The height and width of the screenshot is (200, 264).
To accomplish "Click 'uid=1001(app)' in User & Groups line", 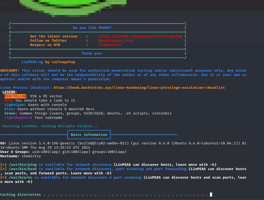I will coord(46,152).
